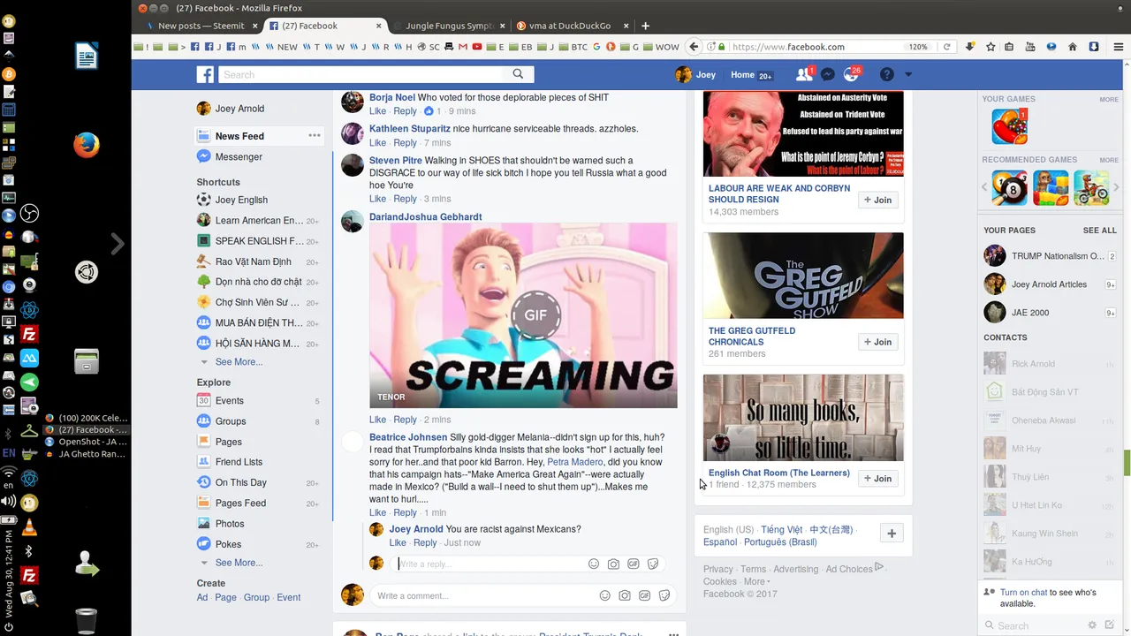This screenshot has height=636, width=1131.
Task: Open new message compose icon in chat bar
Action: click(x=1110, y=625)
